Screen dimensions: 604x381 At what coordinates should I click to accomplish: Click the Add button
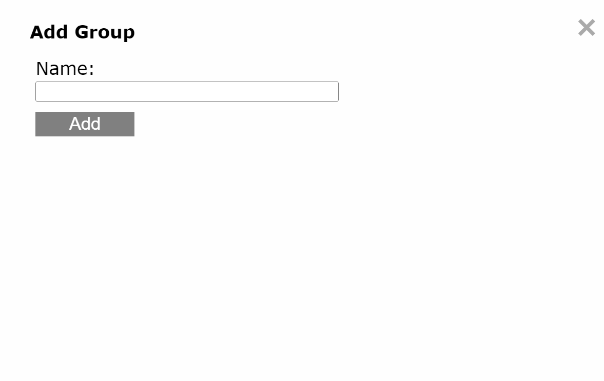(x=85, y=124)
